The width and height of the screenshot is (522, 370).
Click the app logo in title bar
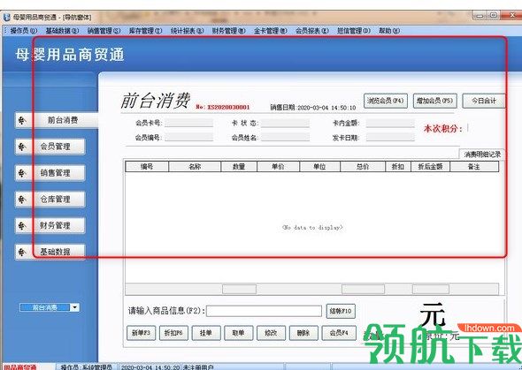click(x=6, y=17)
